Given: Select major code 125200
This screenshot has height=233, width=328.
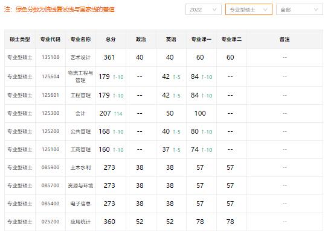Looking at the screenshot, I should [50, 131].
